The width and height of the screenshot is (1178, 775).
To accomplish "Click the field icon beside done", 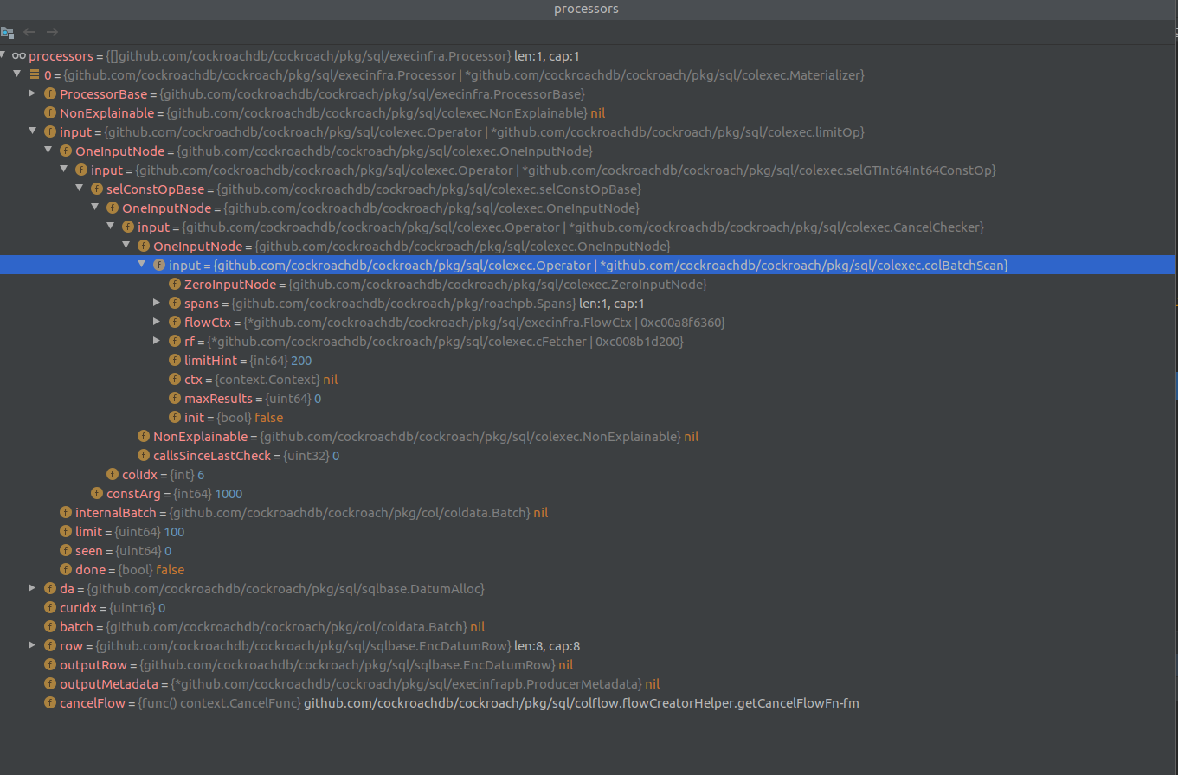I will (x=66, y=569).
